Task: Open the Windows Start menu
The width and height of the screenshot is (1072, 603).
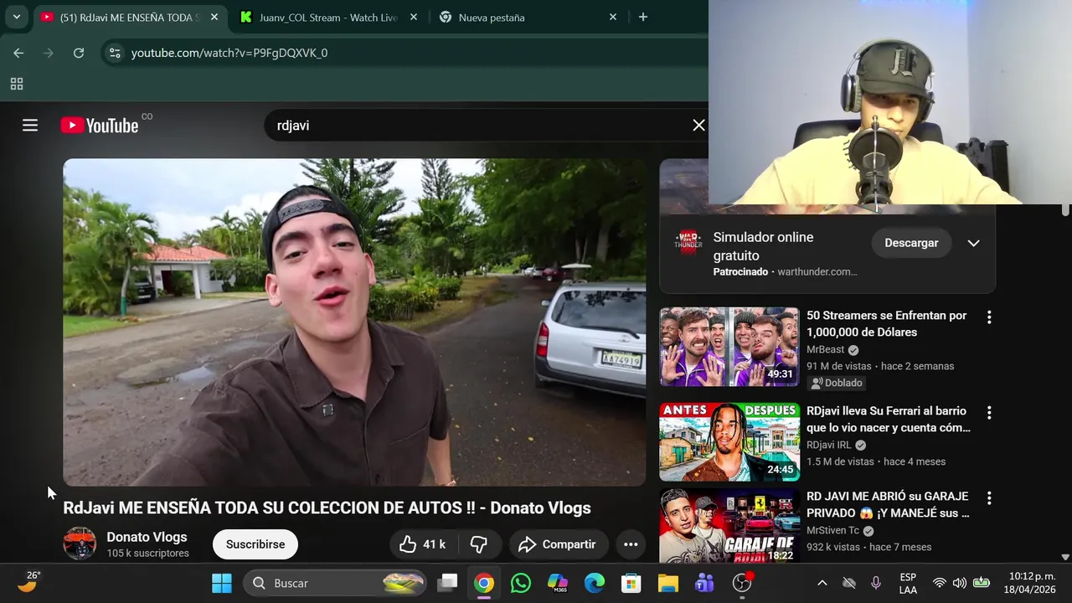Action: (x=222, y=583)
